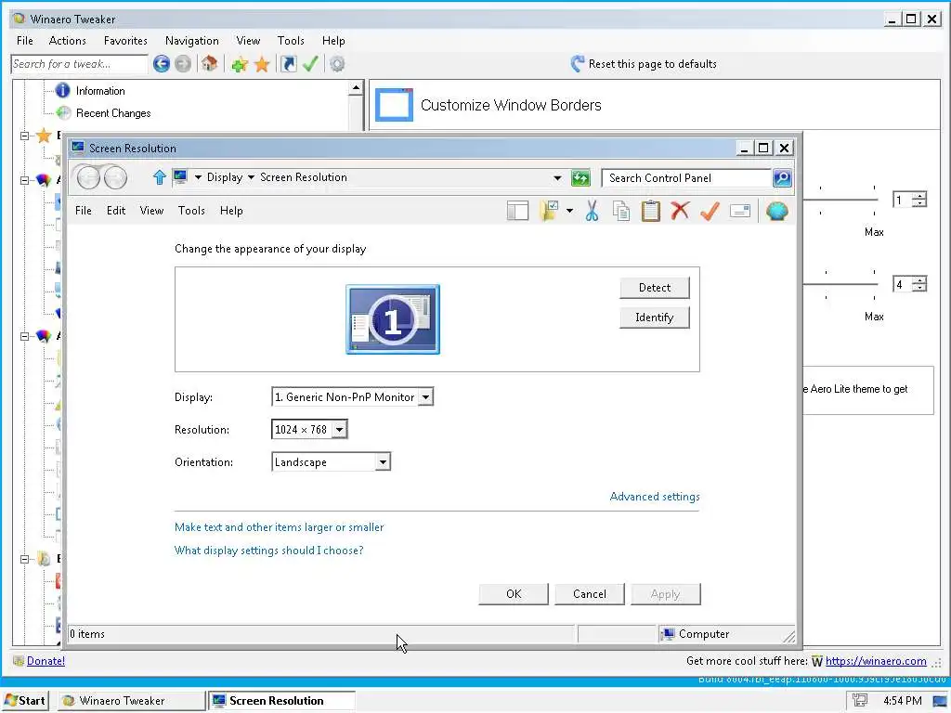Click the Cancel button
Screen dimensions: 951x713
(590, 594)
